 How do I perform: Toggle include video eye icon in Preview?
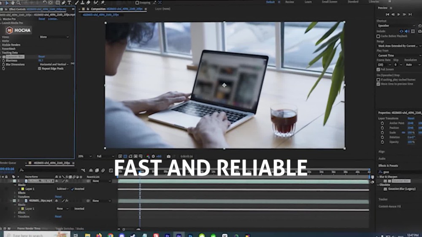401,31
